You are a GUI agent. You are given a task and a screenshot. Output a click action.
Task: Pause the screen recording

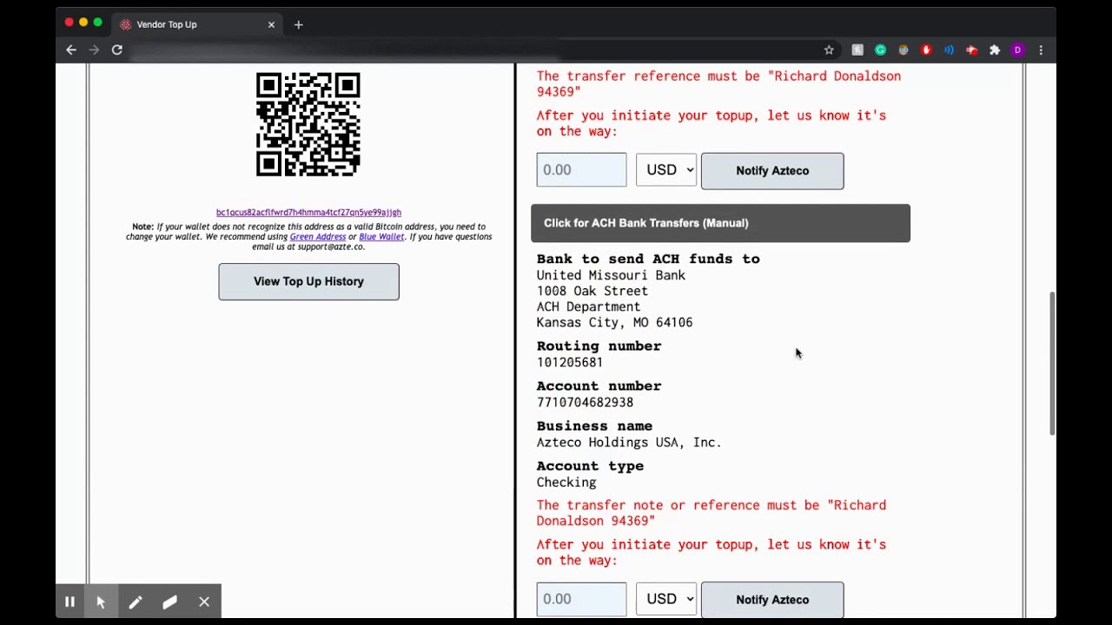click(69, 602)
